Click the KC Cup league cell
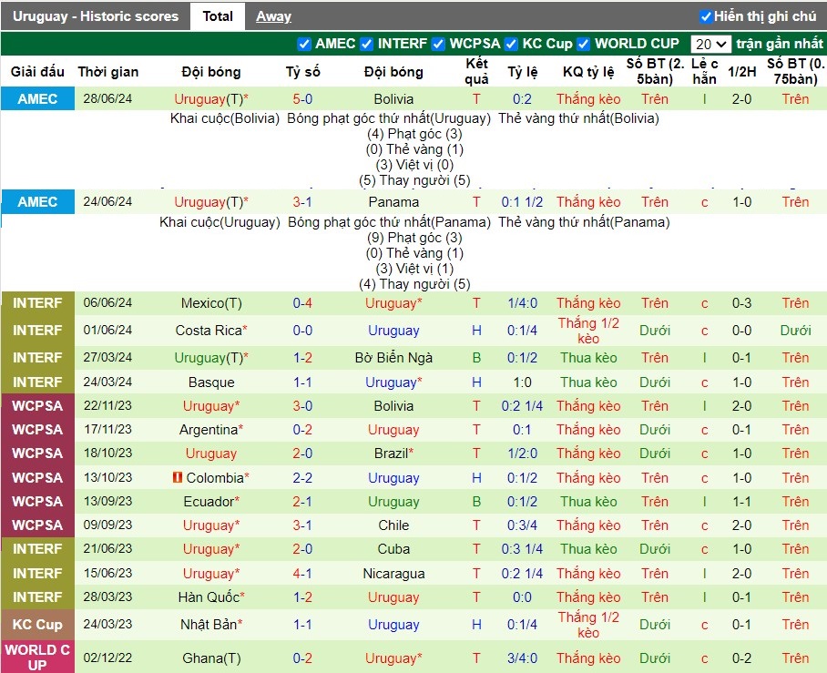Screen dimensions: 827x673 [37, 625]
